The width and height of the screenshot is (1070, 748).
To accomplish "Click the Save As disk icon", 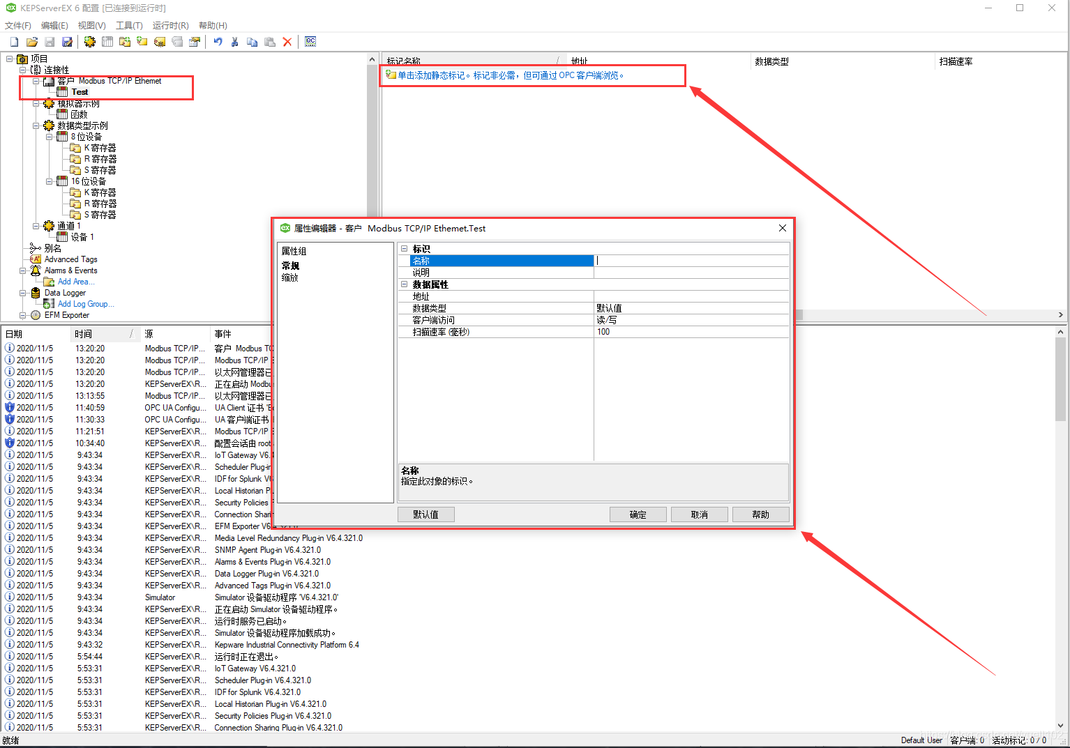I will coord(67,42).
